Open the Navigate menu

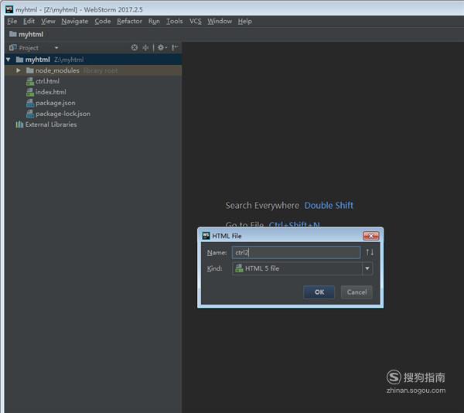(74, 22)
